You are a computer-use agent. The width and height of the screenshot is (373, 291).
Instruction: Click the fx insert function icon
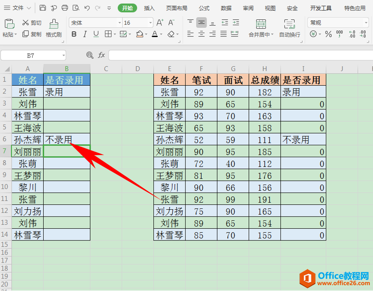101,55
